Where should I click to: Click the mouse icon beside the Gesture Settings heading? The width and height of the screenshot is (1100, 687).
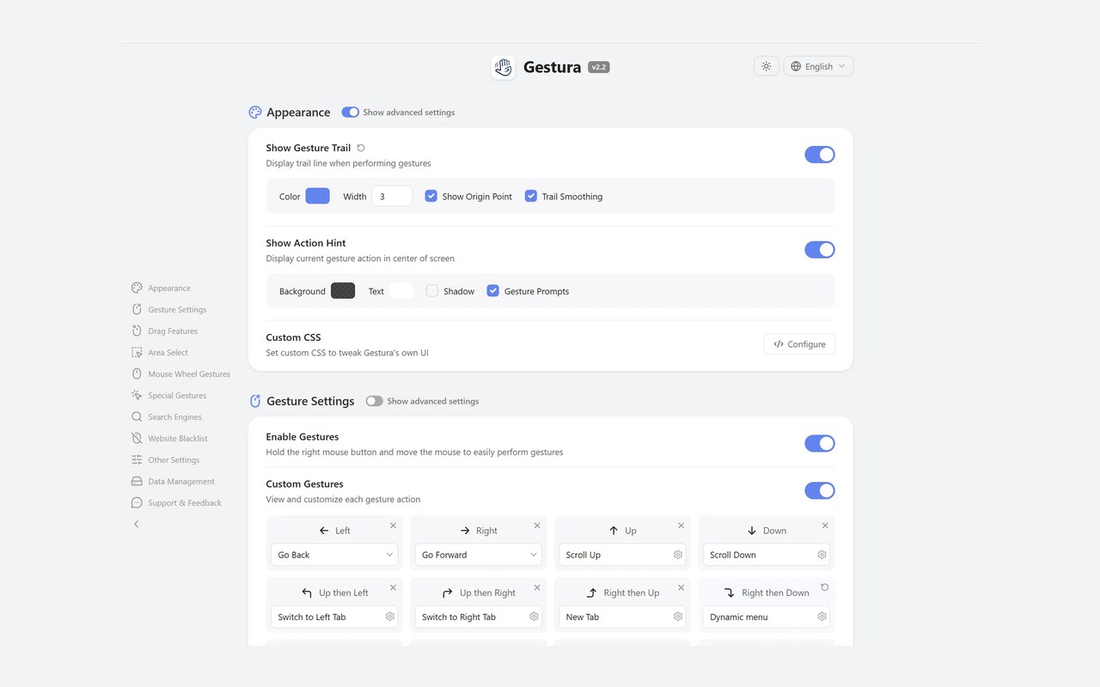(x=255, y=401)
